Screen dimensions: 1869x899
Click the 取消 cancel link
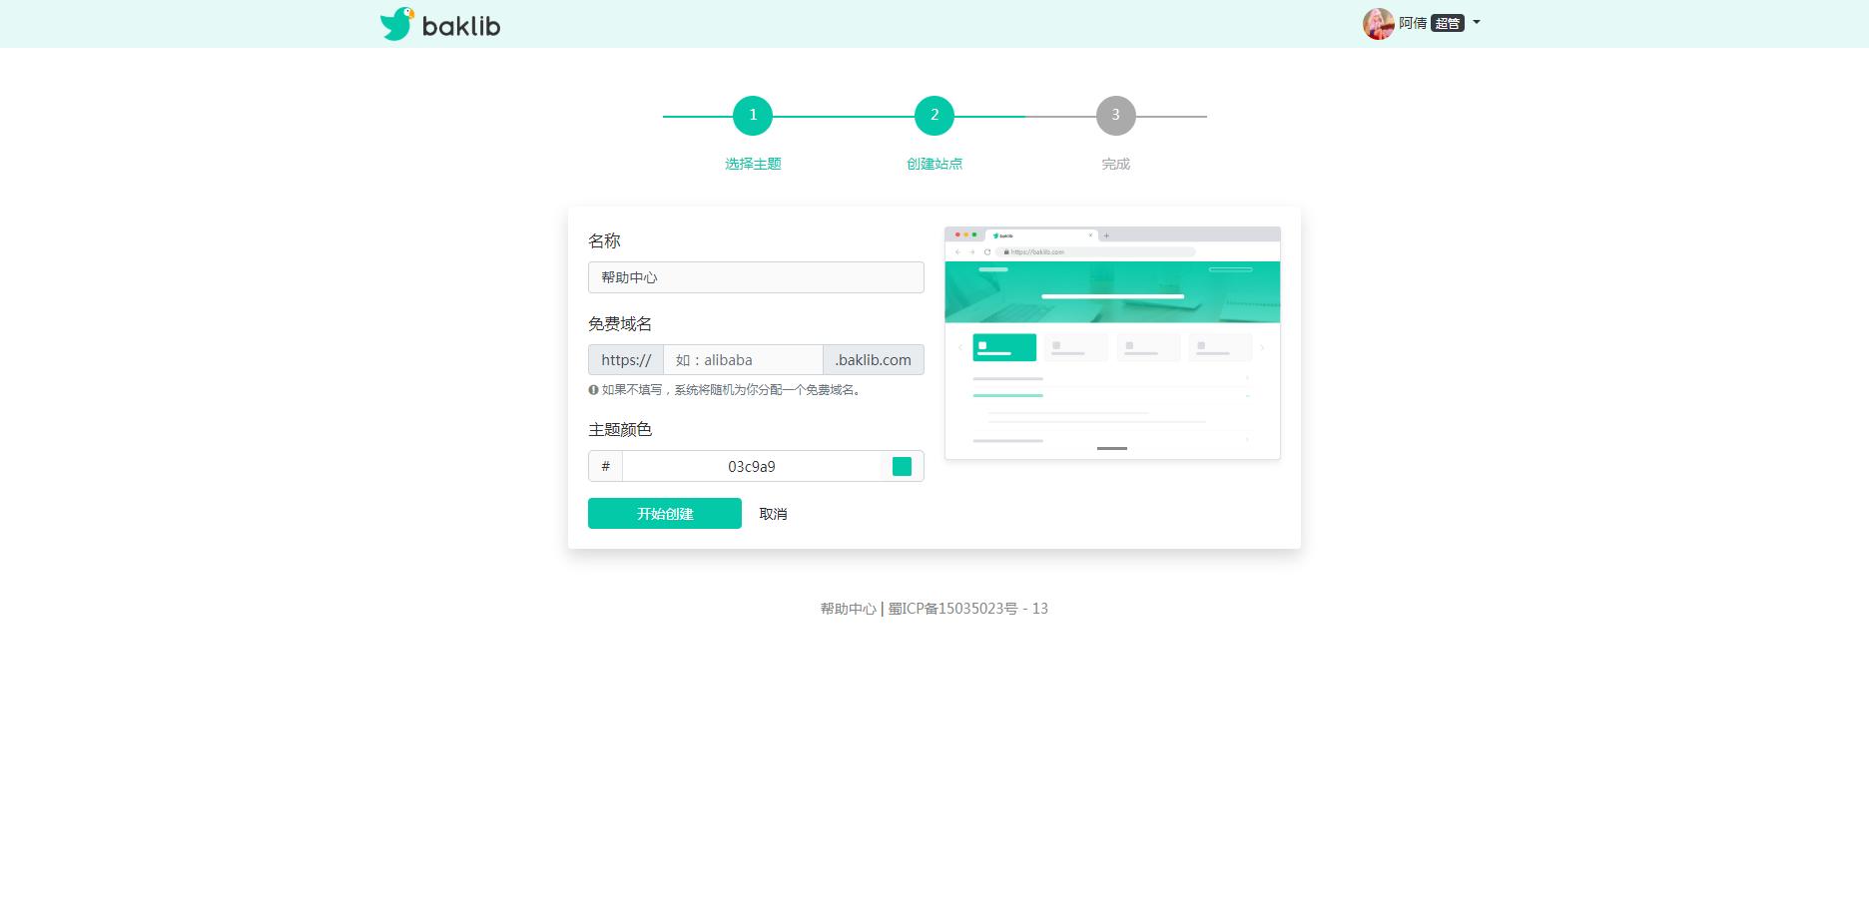pos(773,513)
